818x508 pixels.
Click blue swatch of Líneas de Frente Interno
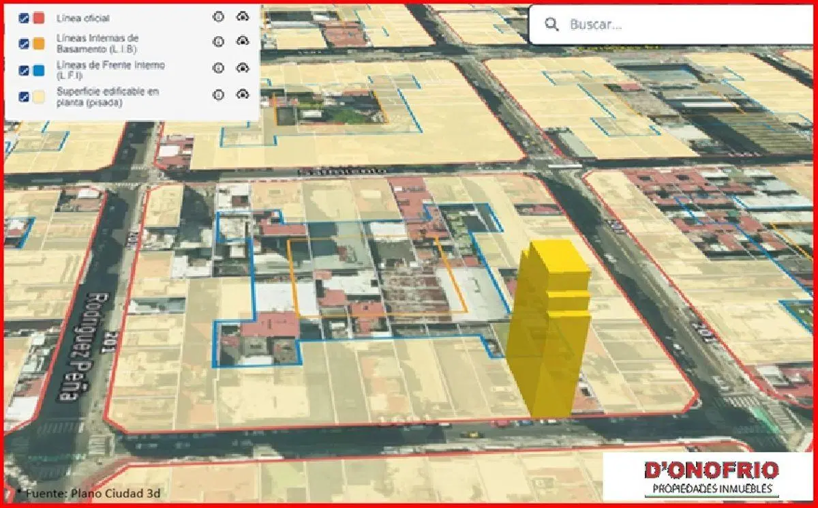[x=39, y=70]
